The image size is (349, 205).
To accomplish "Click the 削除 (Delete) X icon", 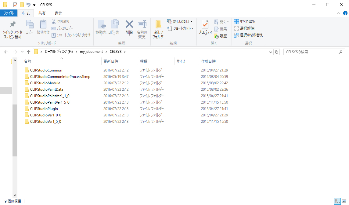I will coord(129,24).
